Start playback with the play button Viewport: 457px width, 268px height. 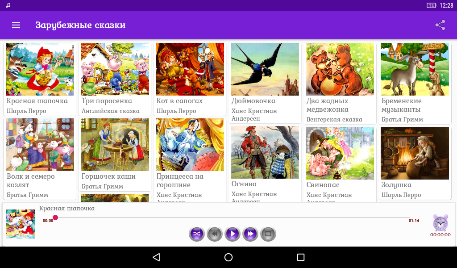point(232,234)
